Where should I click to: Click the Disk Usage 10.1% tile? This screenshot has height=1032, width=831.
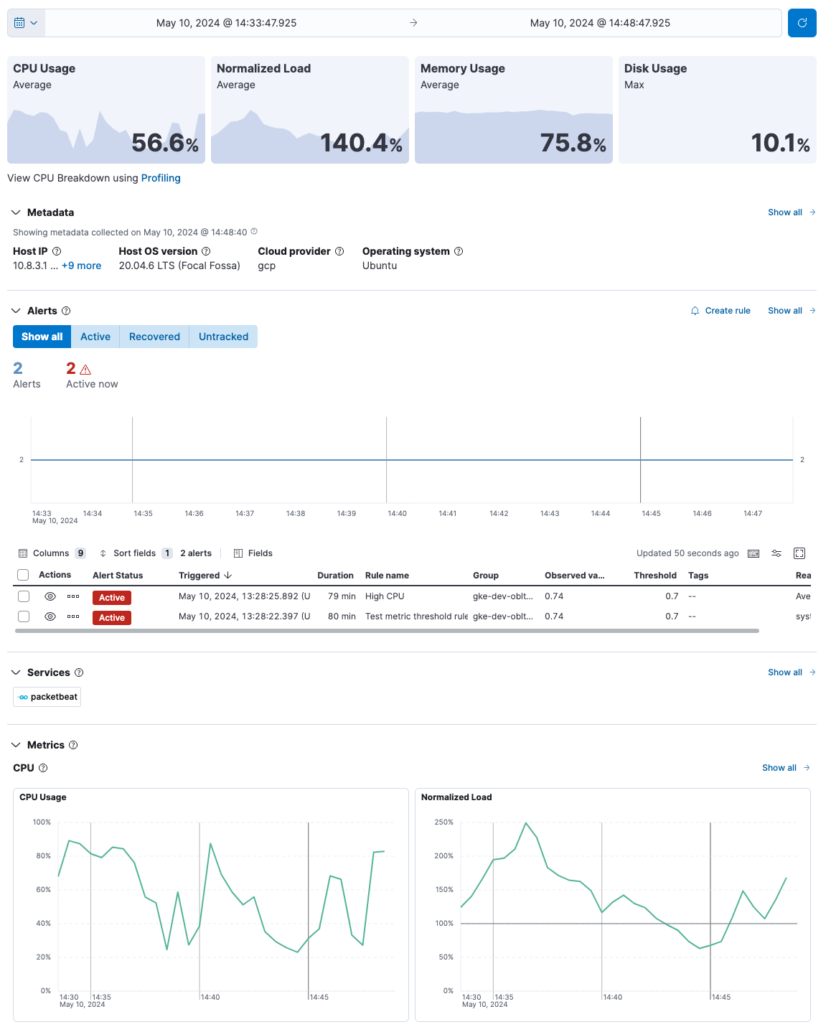tap(718, 110)
